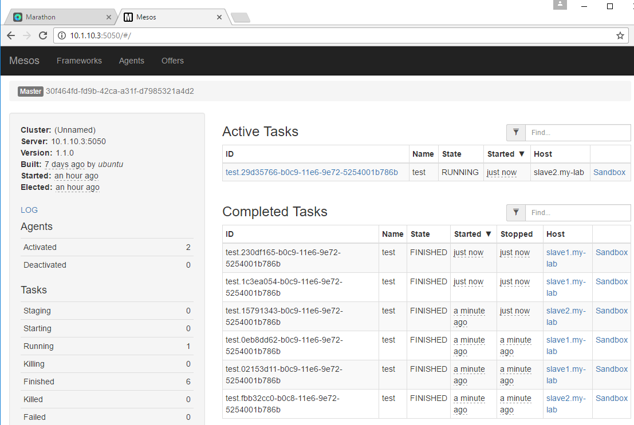Image resolution: width=634 pixels, height=425 pixels.
Task: Click the Active Tasks filter icon
Action: 516,133
